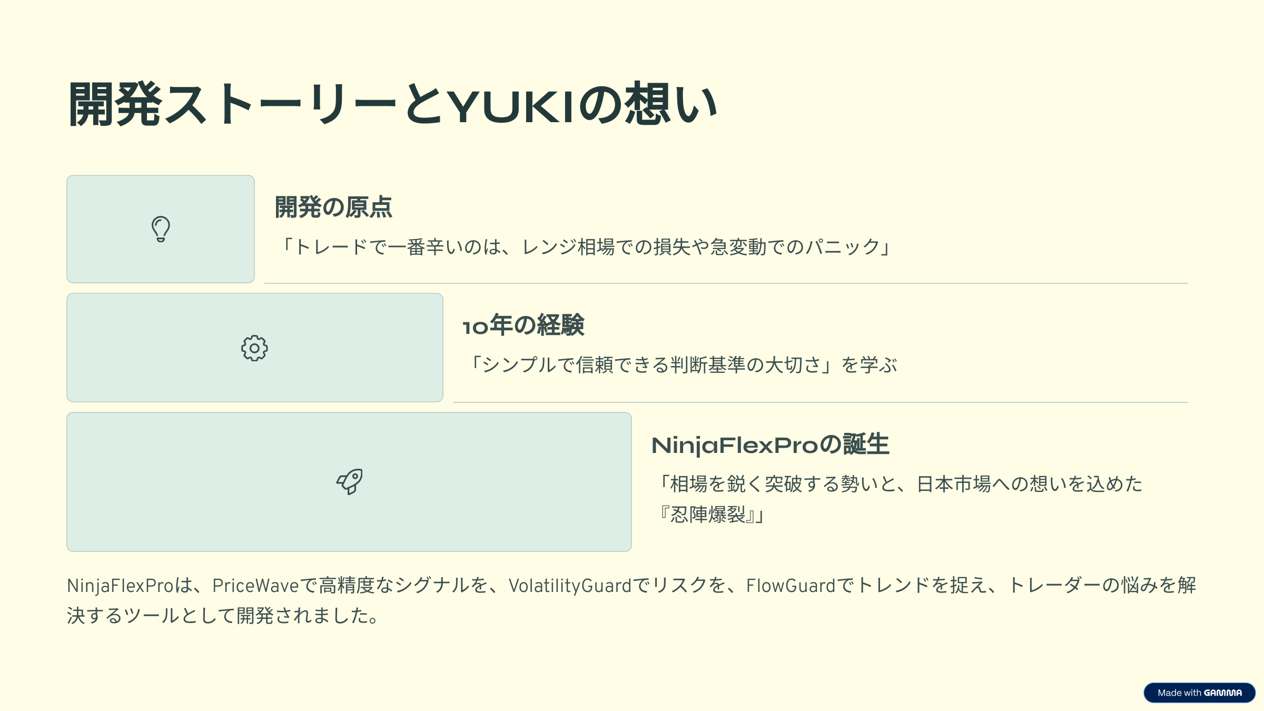This screenshot has width=1264, height=711.
Task: Open the Made with Gamma badge
Action: coord(1199,693)
